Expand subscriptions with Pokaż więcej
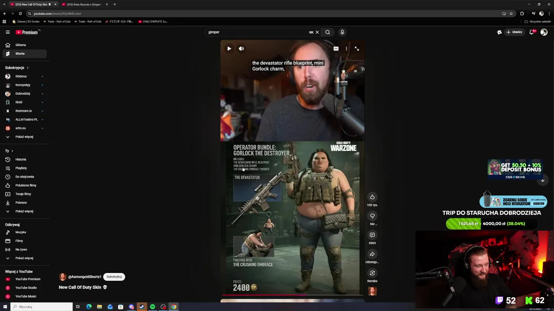This screenshot has height=311, width=554. pos(24,137)
